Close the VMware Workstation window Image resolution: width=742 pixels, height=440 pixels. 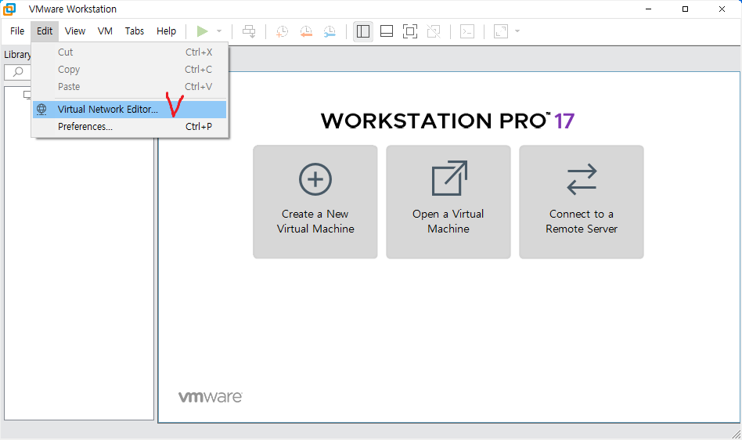pos(722,9)
